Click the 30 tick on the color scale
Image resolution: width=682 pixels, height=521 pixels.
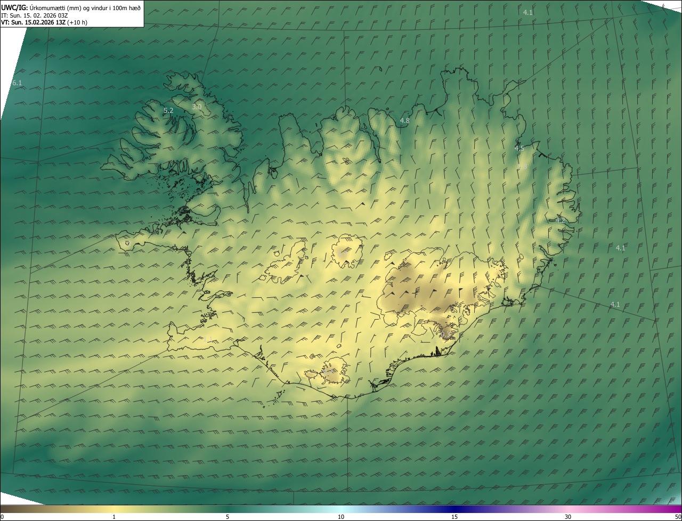(x=568, y=517)
